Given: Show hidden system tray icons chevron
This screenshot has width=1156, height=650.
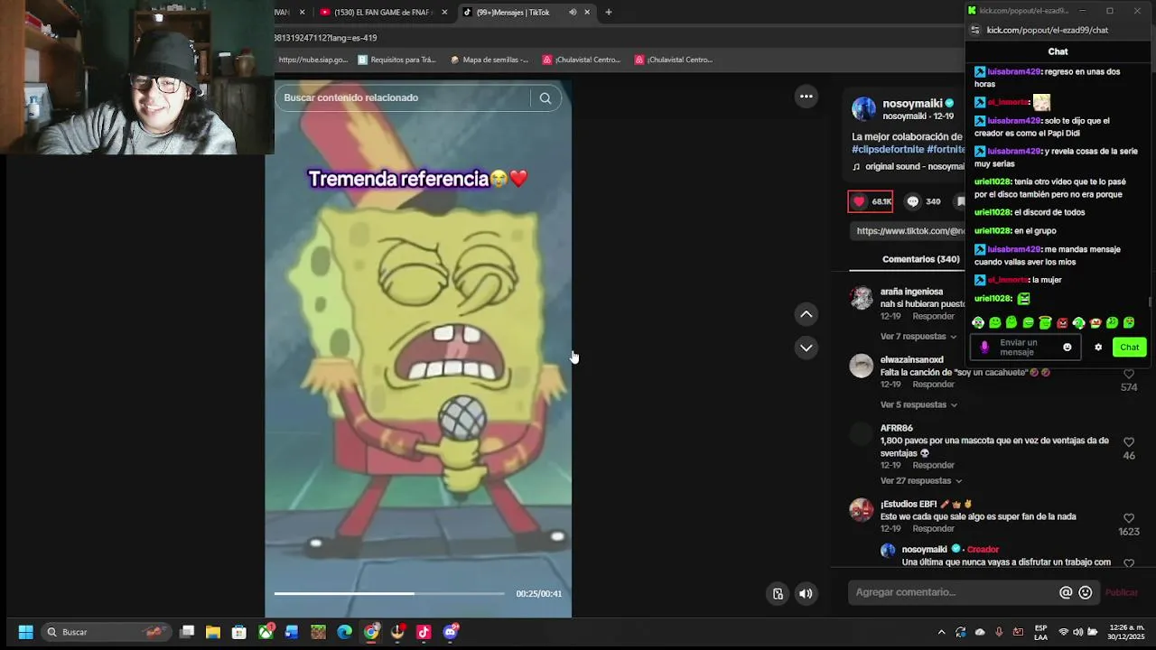Looking at the screenshot, I should point(941,632).
